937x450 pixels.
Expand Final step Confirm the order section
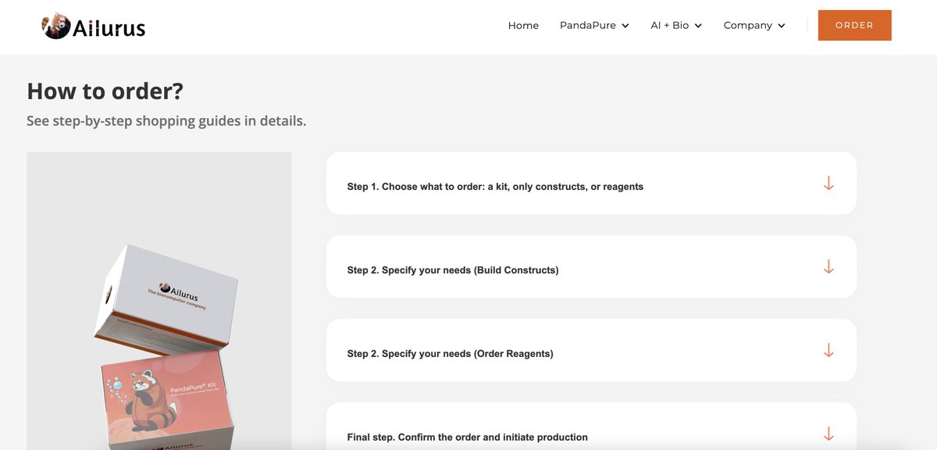pyautogui.click(x=591, y=427)
